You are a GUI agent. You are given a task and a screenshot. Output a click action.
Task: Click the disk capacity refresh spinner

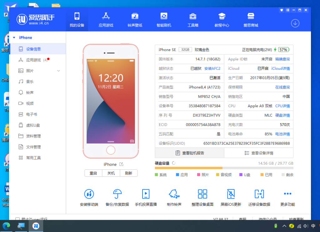tap(174, 163)
